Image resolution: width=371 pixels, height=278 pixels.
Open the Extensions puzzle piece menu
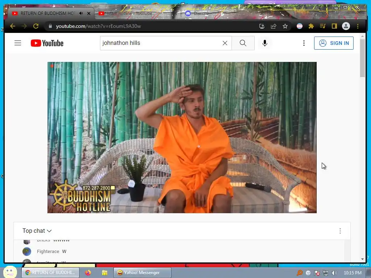(311, 26)
